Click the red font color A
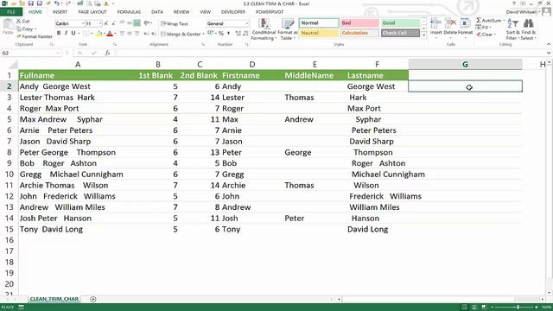 [110, 34]
